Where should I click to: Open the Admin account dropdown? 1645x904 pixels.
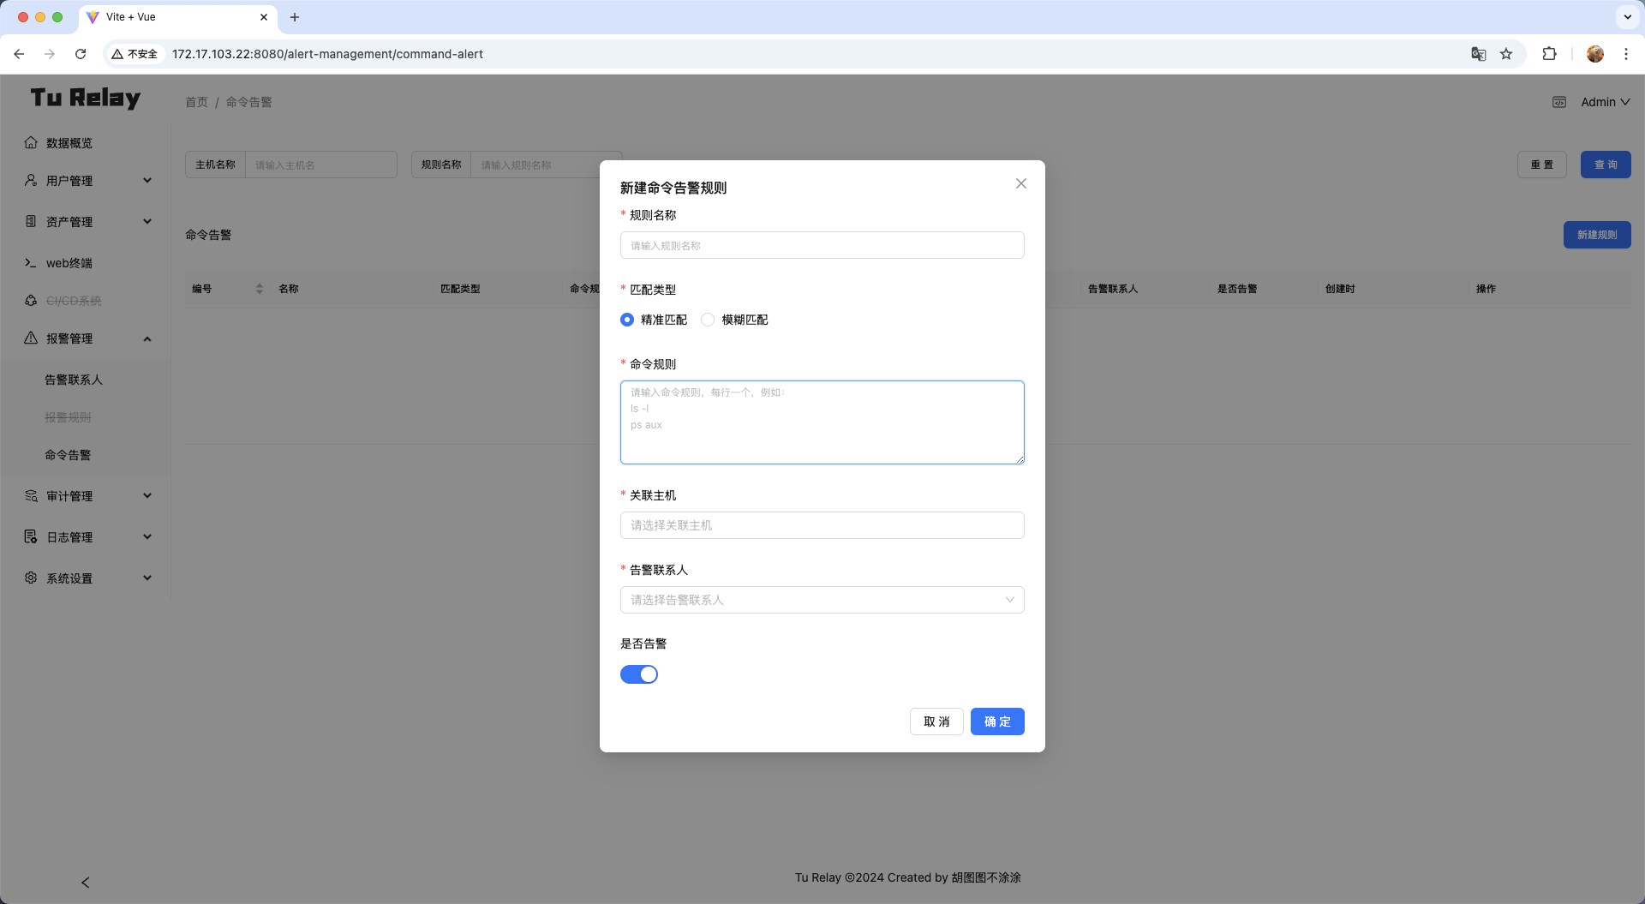(1603, 102)
